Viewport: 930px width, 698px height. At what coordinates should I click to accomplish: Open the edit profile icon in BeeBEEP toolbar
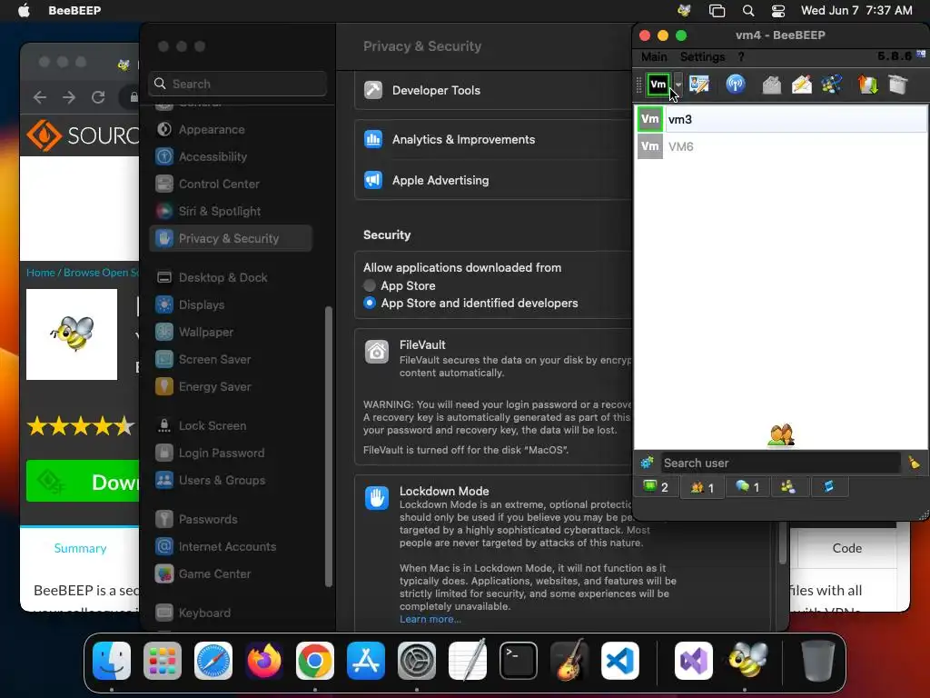[x=699, y=85]
